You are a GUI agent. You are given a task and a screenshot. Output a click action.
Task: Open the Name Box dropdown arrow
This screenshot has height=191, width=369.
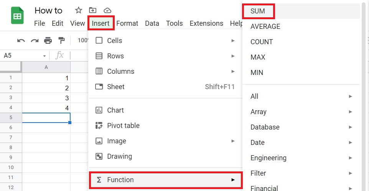45,56
